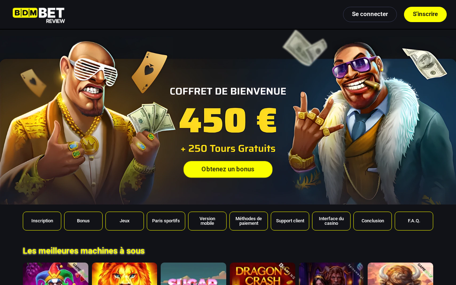Jump to the Inscription section
Image resolution: width=456 pixels, height=285 pixels.
[x=42, y=221]
